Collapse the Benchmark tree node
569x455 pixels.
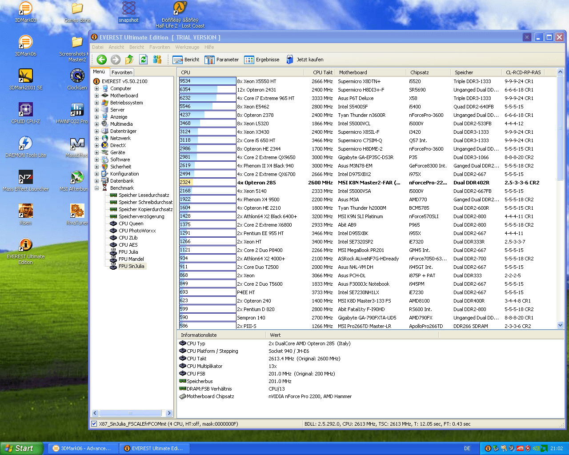click(96, 188)
